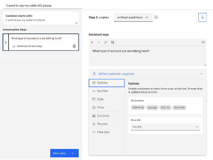Viewport: 213px width, 160px height.
Task: Select the Free text response type
Action: pyautogui.click(x=106, y=132)
